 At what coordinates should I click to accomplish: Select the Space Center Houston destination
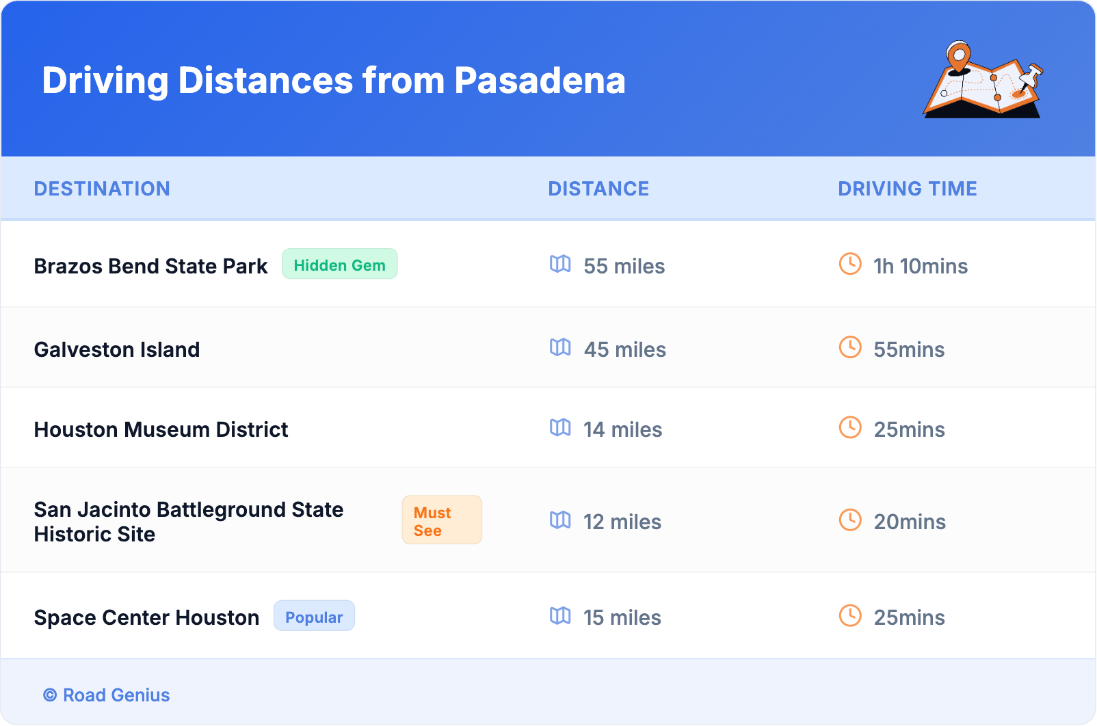click(x=146, y=617)
